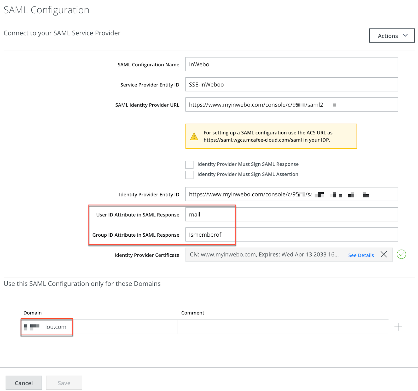Open See Details for the certificate
Image resolution: width=418 pixels, height=391 pixels.
pyautogui.click(x=361, y=255)
